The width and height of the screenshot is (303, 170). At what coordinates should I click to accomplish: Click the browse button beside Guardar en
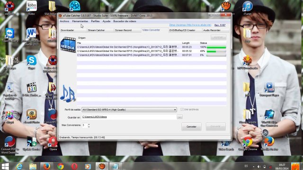[179, 117]
